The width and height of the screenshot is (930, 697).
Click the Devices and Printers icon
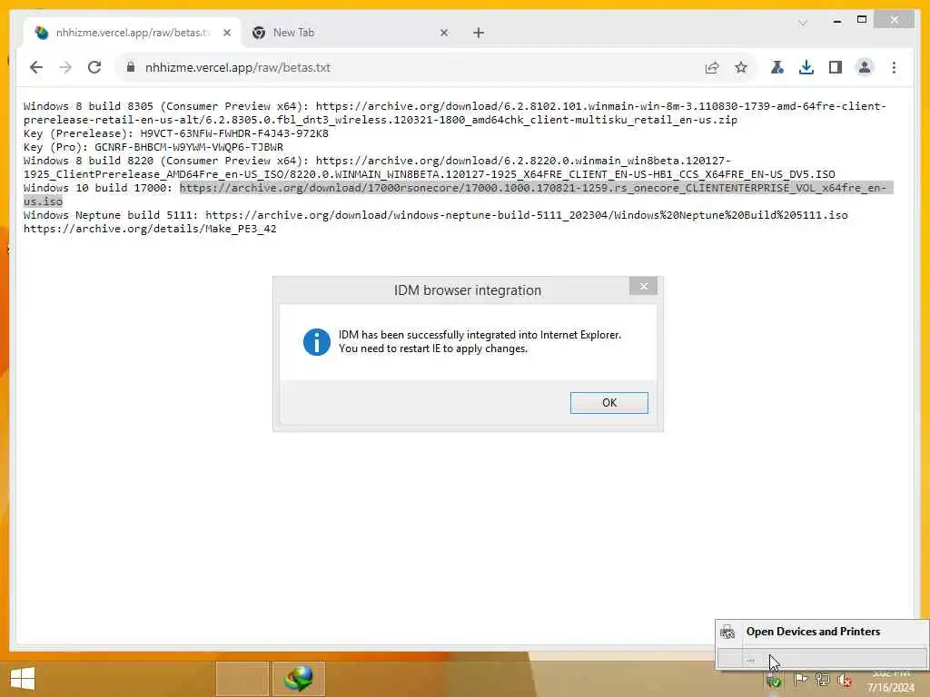tap(727, 632)
